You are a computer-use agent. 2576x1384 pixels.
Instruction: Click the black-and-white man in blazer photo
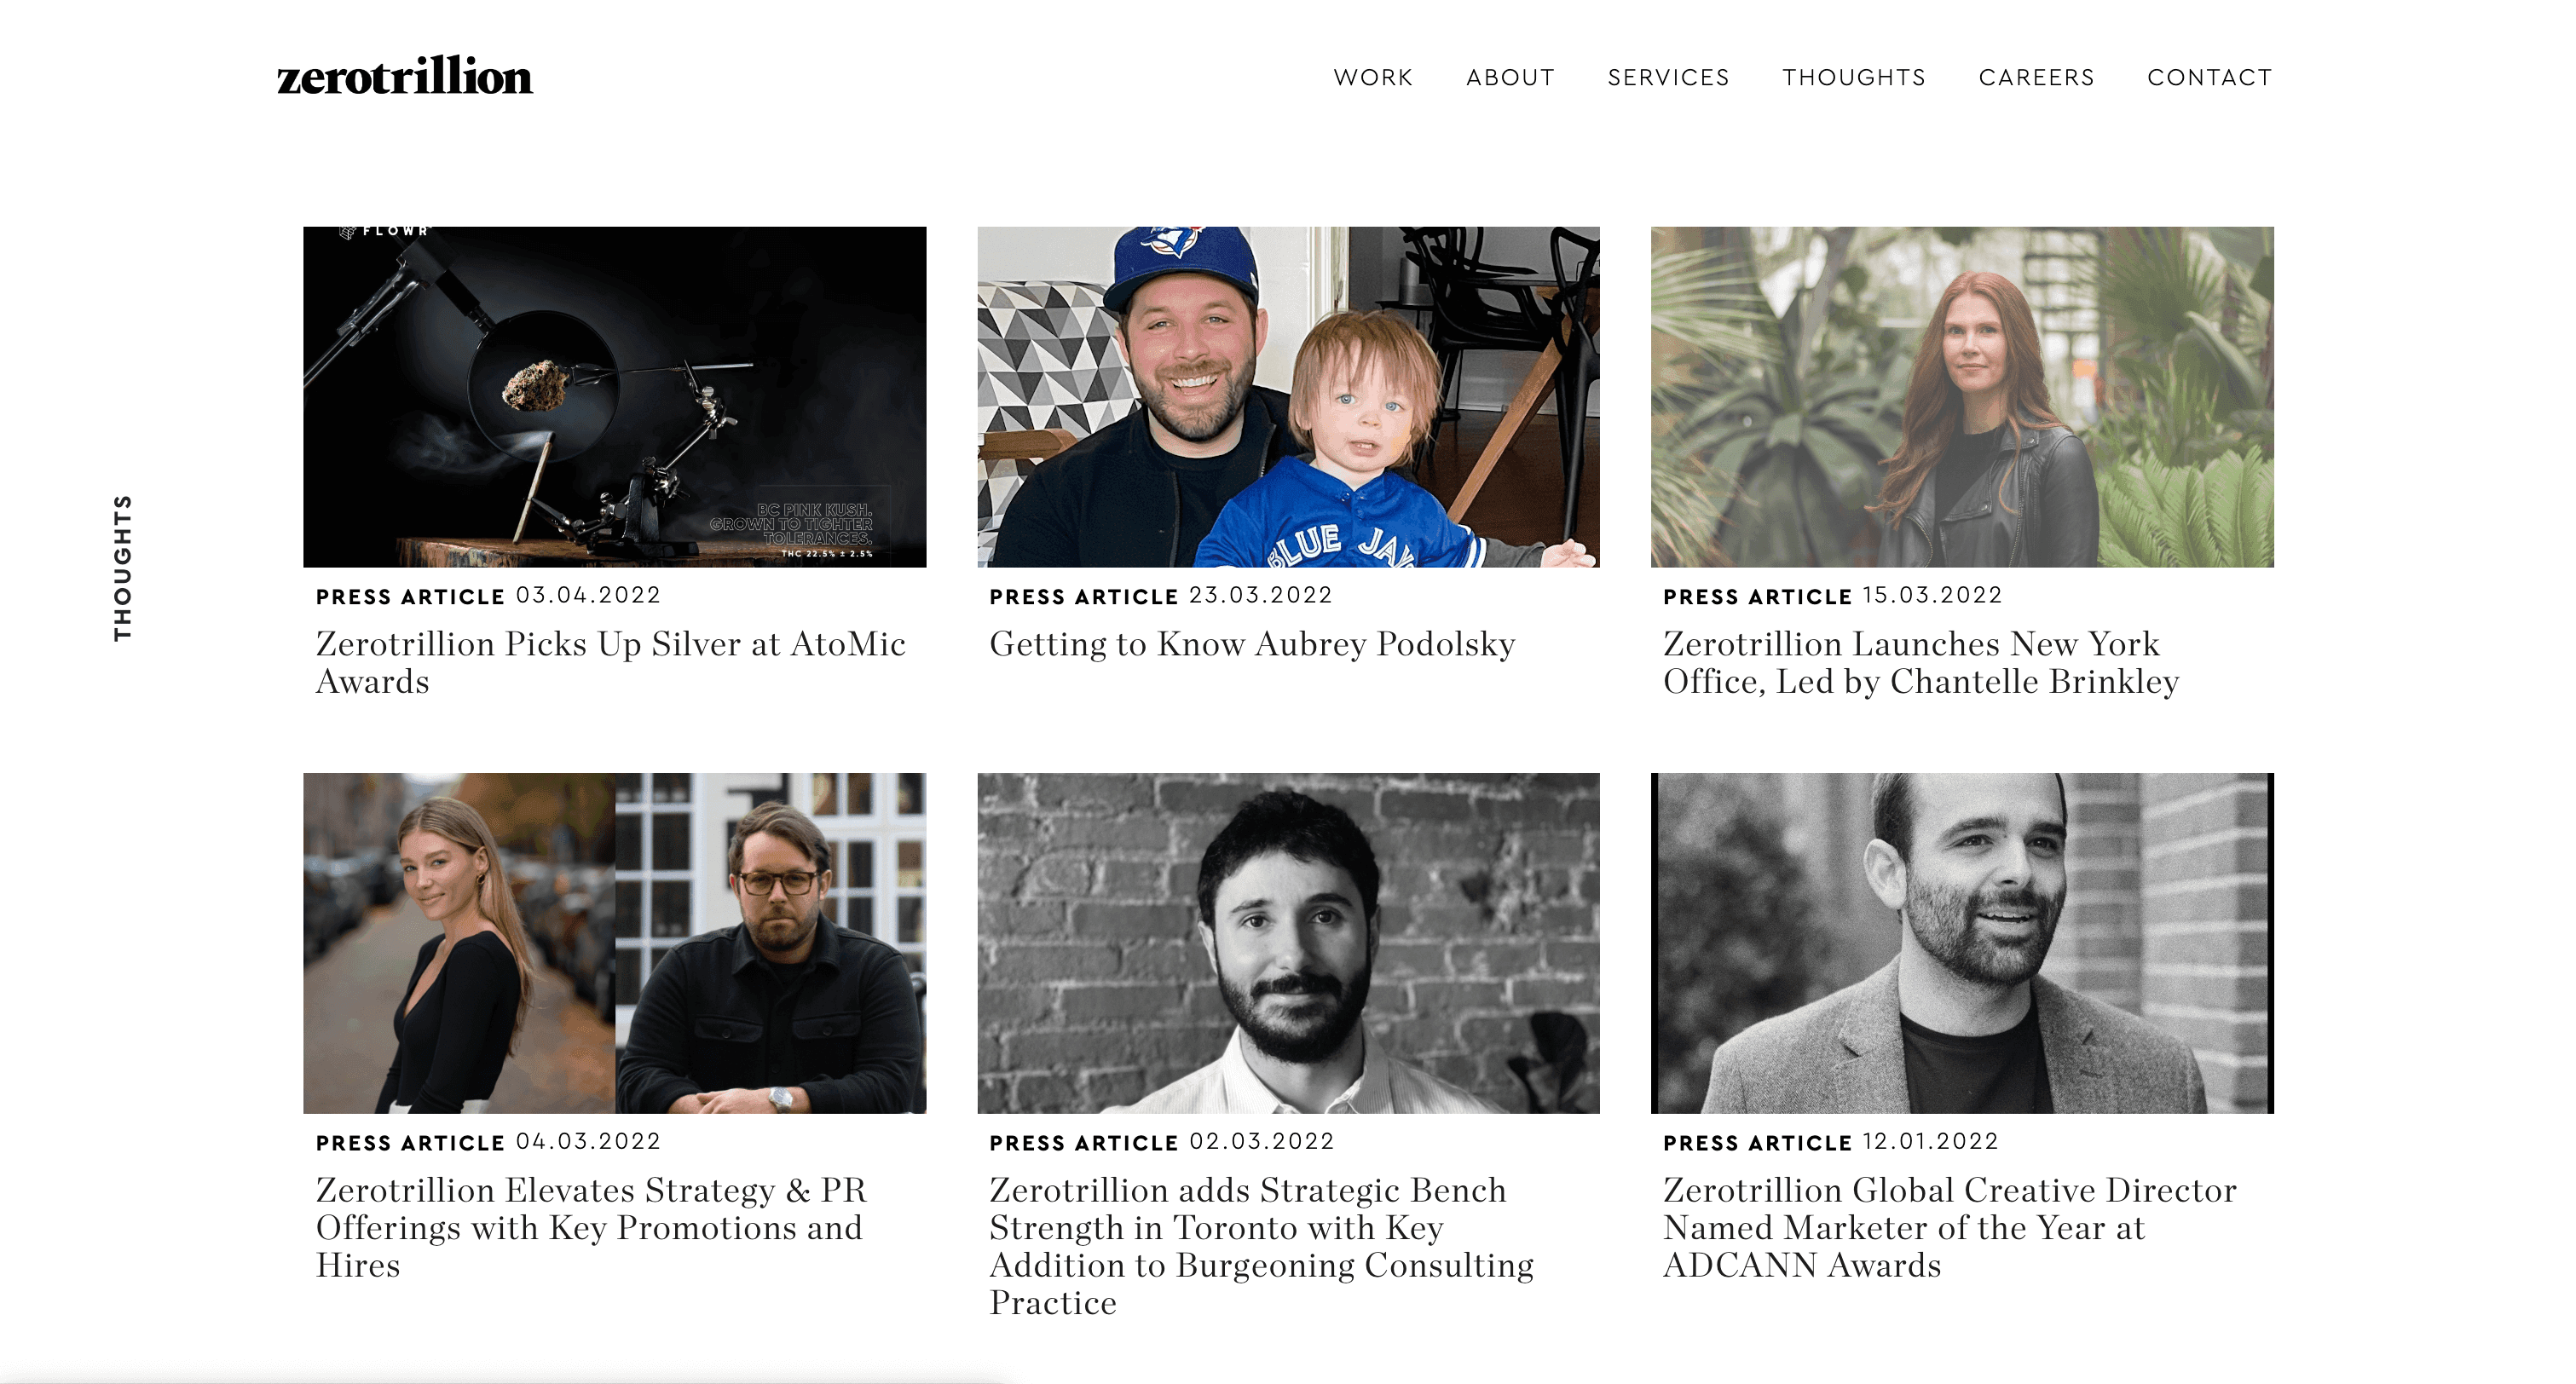click(x=1961, y=943)
